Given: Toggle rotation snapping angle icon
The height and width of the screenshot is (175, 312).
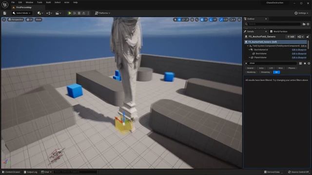Looking at the screenshot, I should [x=211, y=19].
